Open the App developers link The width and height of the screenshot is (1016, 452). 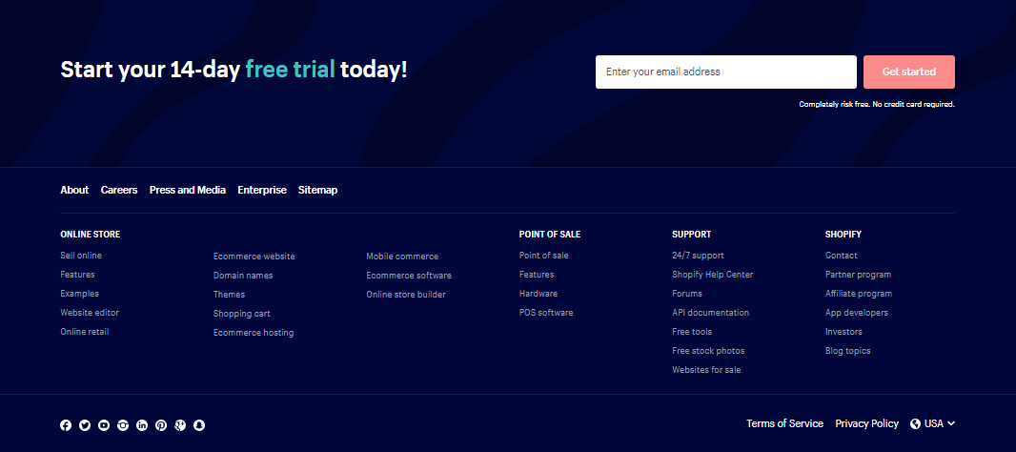point(857,313)
